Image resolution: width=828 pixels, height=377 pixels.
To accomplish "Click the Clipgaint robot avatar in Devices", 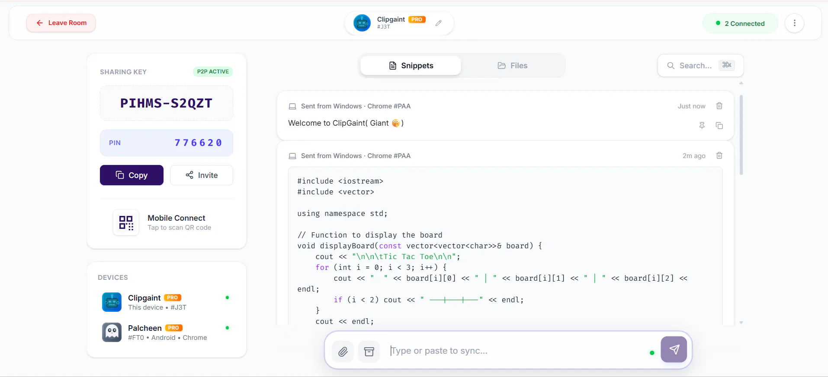I will [112, 302].
